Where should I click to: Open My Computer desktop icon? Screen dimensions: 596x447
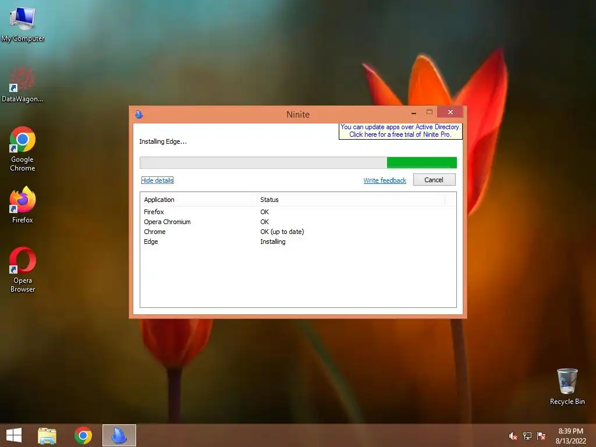tap(23, 23)
